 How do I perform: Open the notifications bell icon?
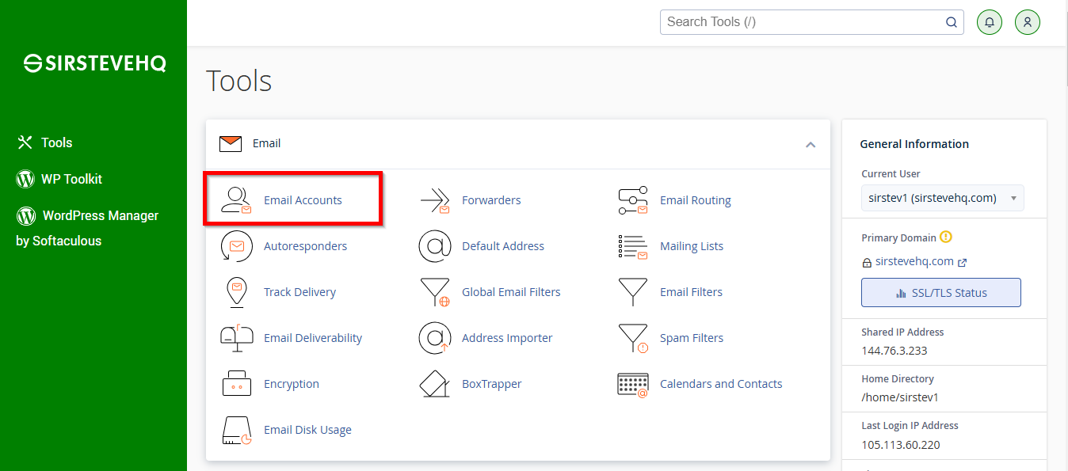(x=989, y=22)
